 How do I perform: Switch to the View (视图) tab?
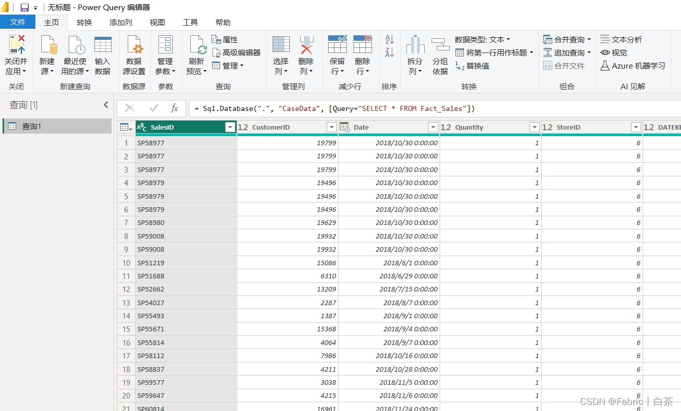pos(158,22)
